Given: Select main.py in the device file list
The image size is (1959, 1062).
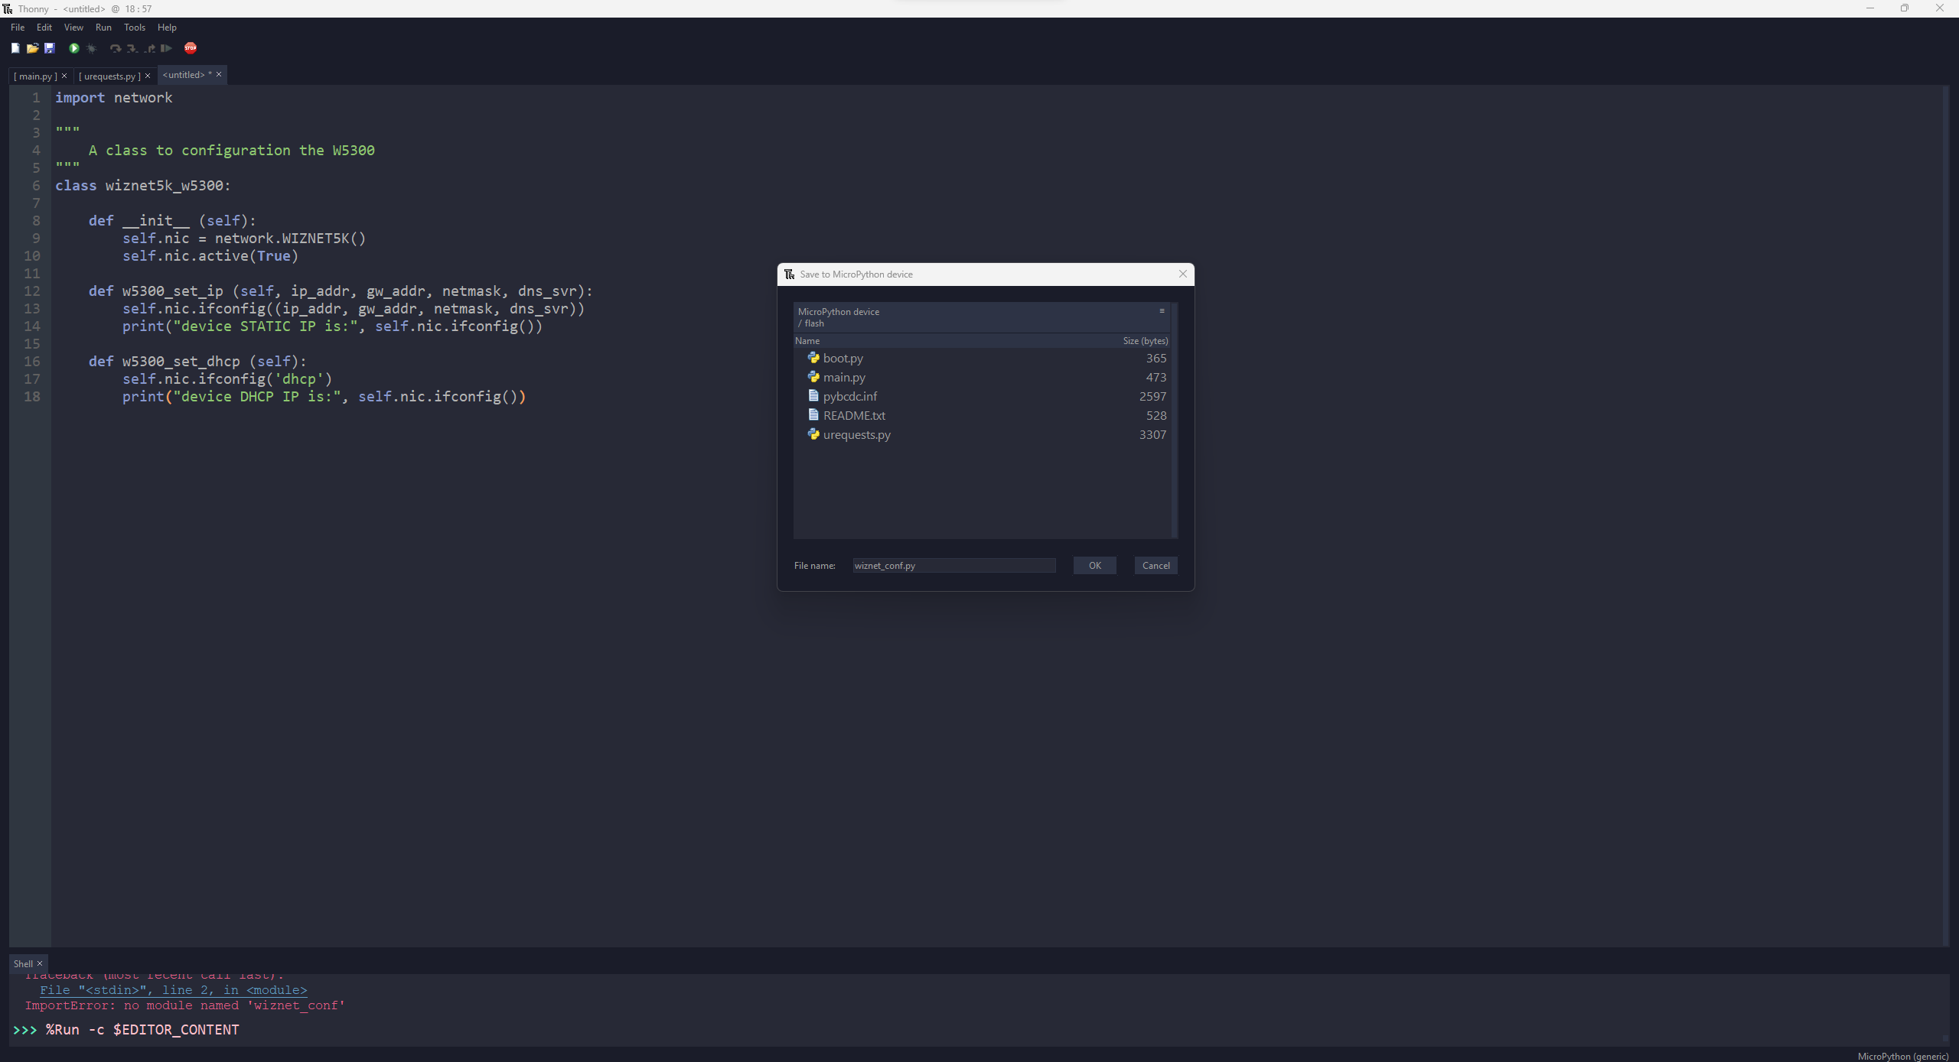Looking at the screenshot, I should [844, 377].
